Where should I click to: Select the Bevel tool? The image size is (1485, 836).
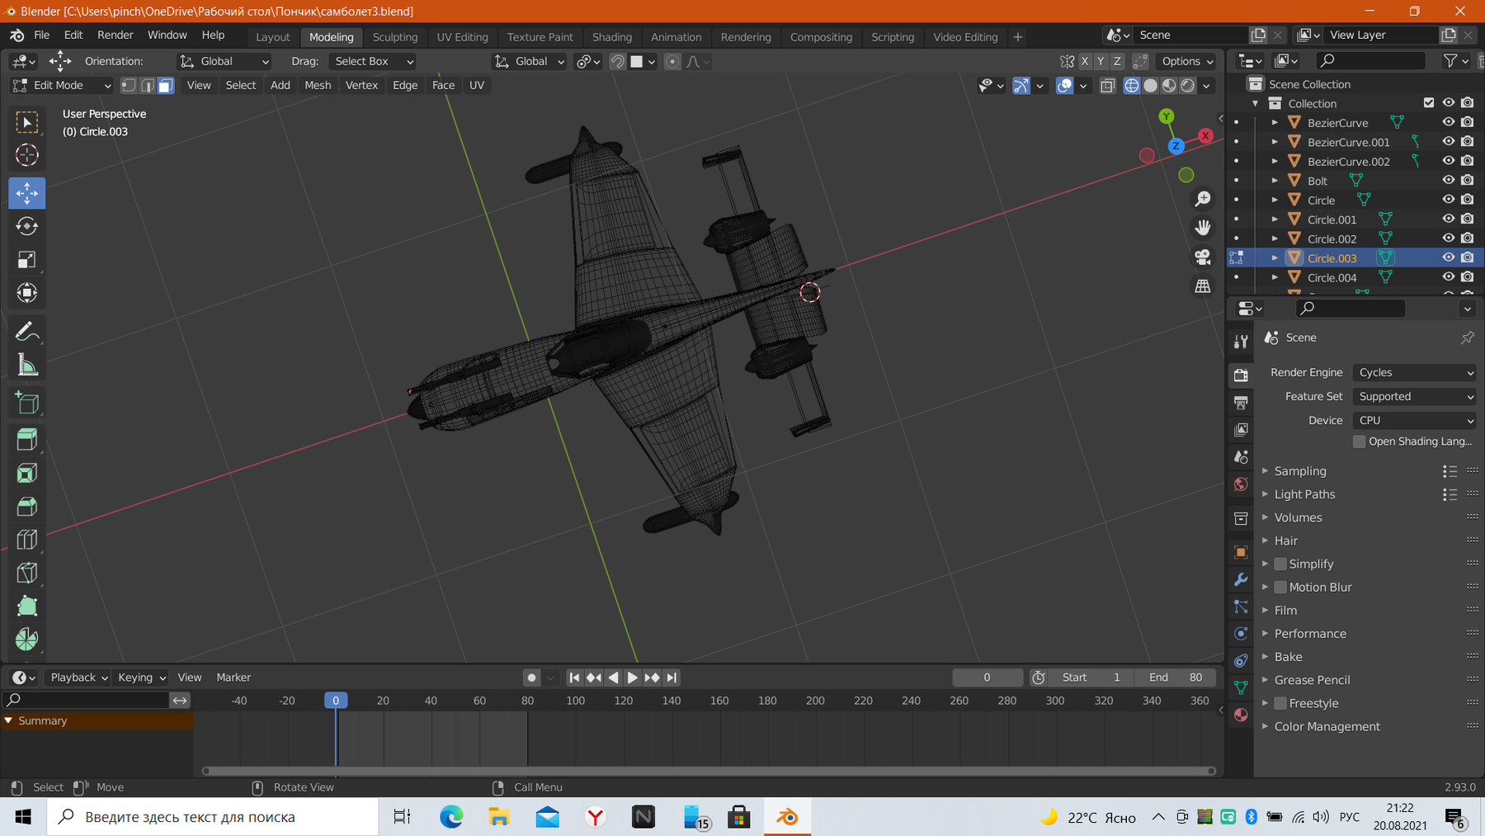point(27,506)
